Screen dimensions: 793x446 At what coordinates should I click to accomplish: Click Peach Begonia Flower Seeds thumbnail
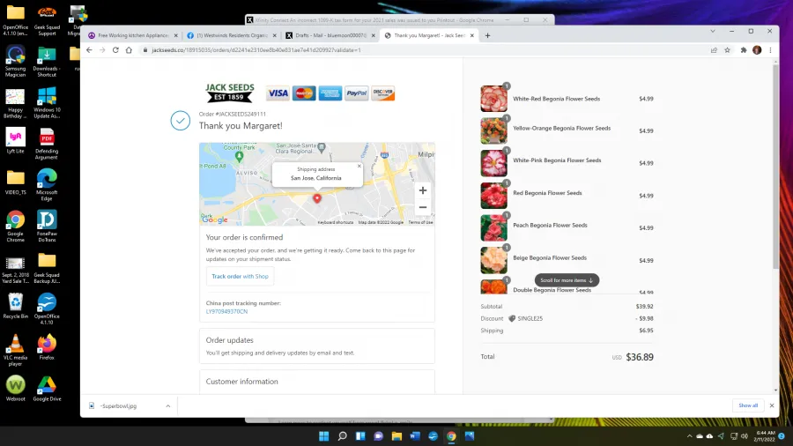click(x=493, y=228)
